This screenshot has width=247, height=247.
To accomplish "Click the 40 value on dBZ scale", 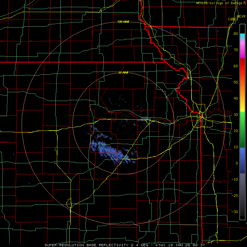I will click(236, 99).
